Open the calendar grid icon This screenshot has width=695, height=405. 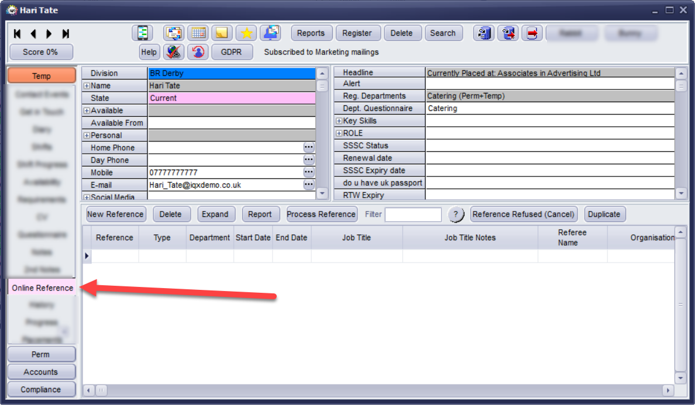(x=198, y=33)
